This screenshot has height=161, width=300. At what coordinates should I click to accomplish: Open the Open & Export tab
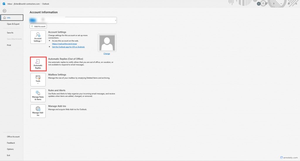pyautogui.click(x=13, y=24)
